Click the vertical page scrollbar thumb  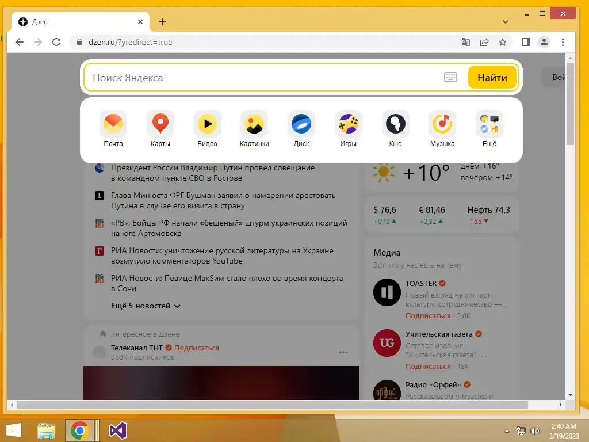click(570, 104)
